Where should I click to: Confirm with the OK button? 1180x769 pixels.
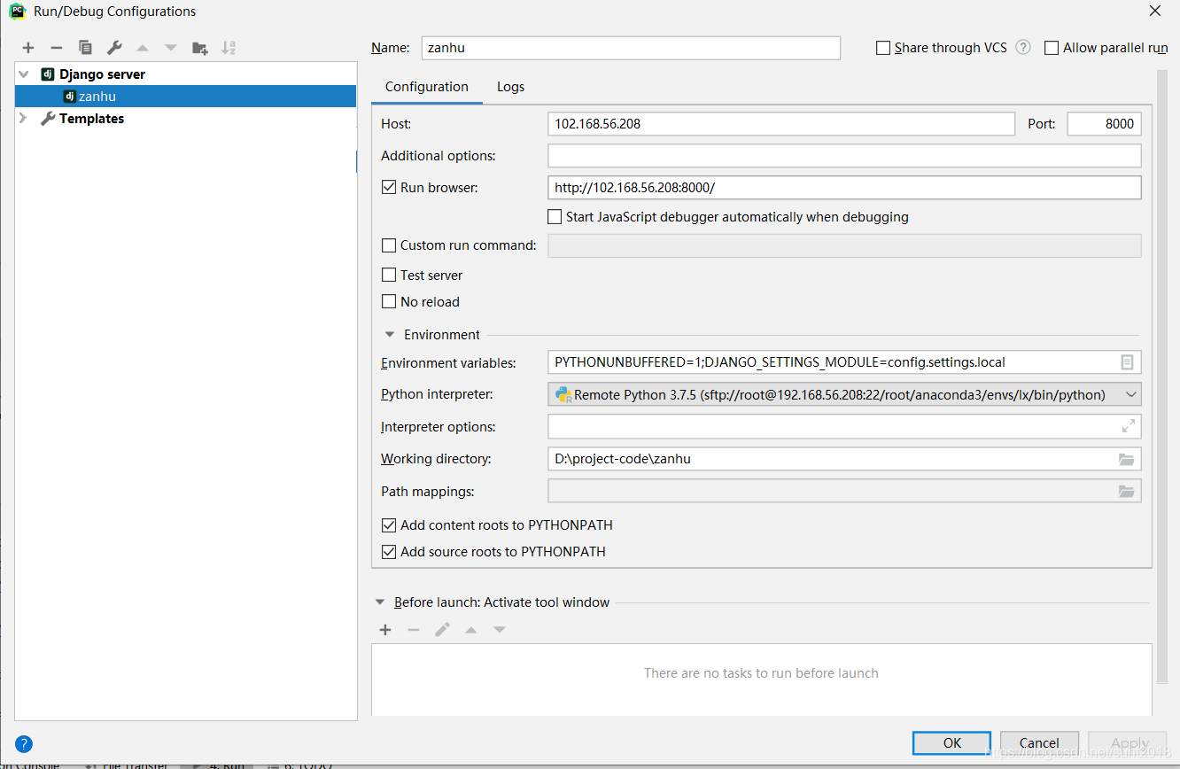click(952, 743)
